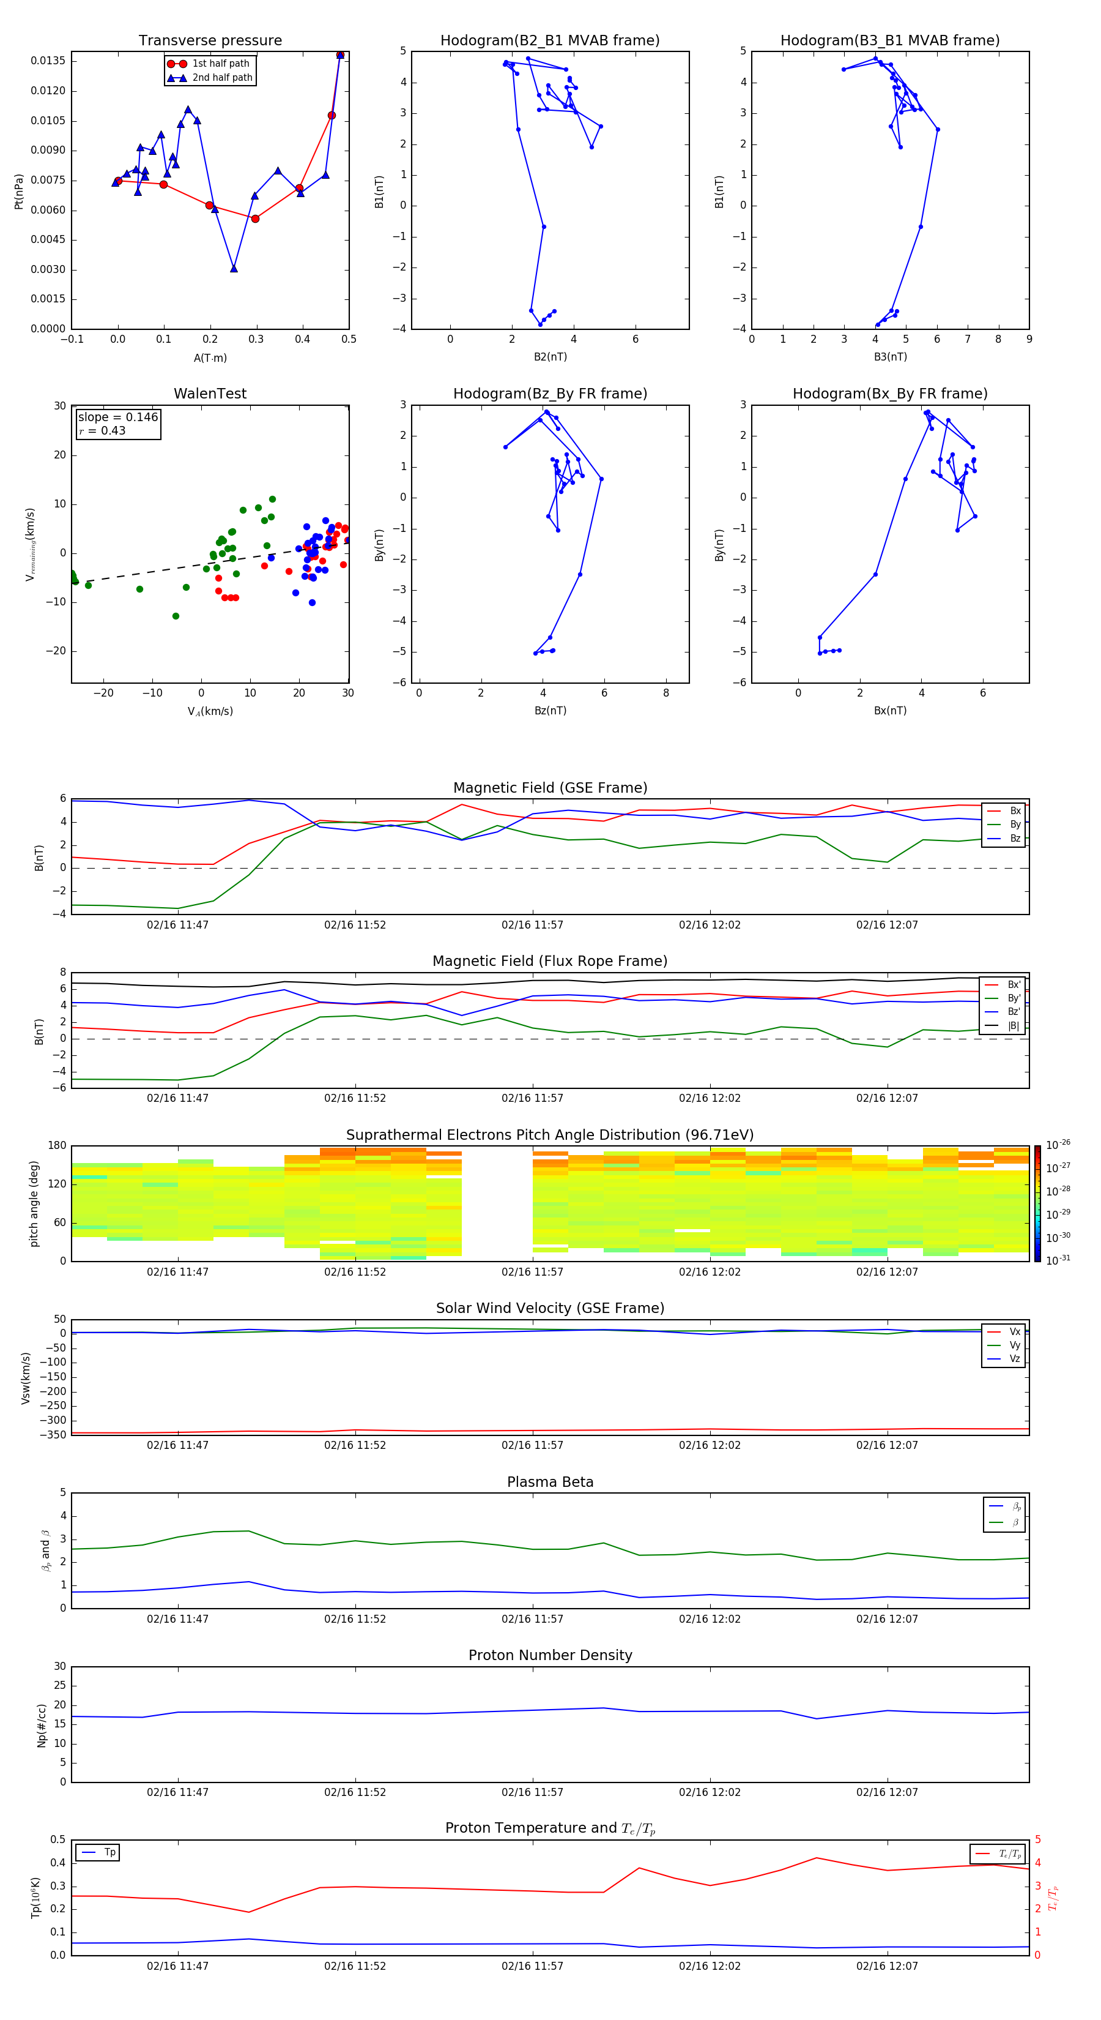Click the 'pitch angle (deg)' y-axis label
Screen dimensions: 1101x2020
tap(34, 1203)
